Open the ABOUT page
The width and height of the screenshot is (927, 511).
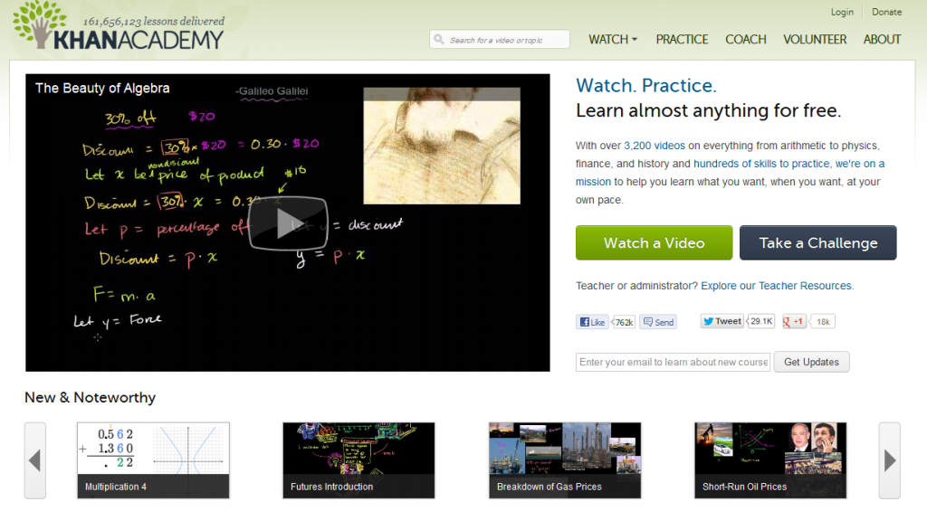point(882,40)
